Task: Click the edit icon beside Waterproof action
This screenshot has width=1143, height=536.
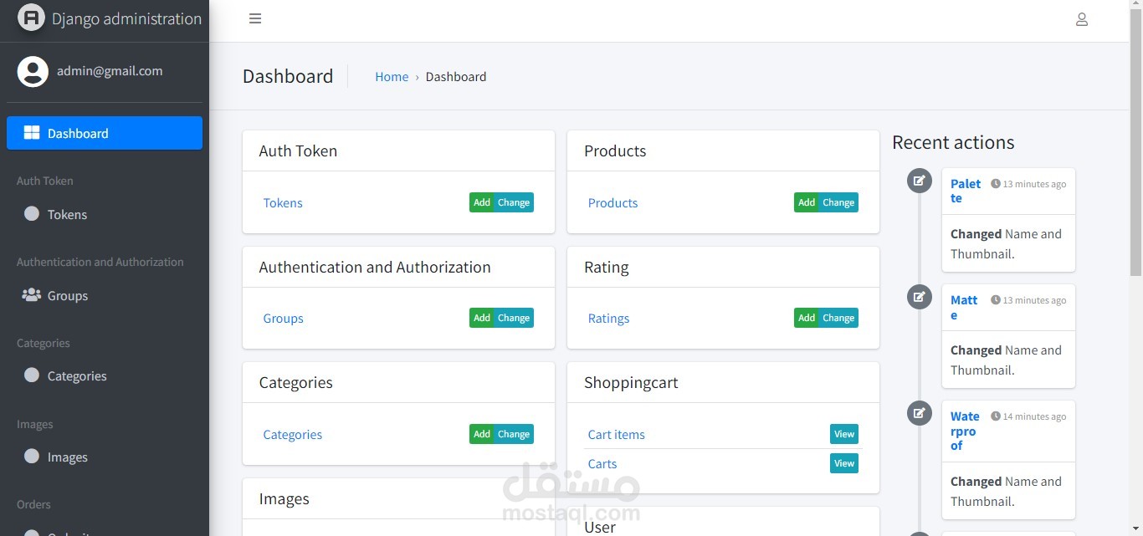Action: tap(919, 413)
